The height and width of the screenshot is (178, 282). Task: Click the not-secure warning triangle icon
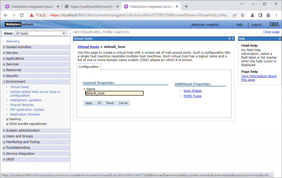tap(31, 15)
